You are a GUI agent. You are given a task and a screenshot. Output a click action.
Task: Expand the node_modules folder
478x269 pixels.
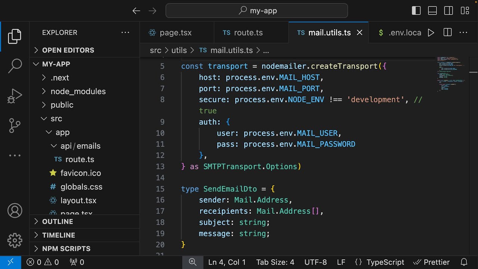pyautogui.click(x=84, y=91)
